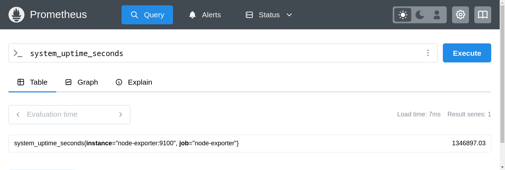Click the Prometheus flame logo
Viewport: 505px width, 170px height.
[16, 15]
